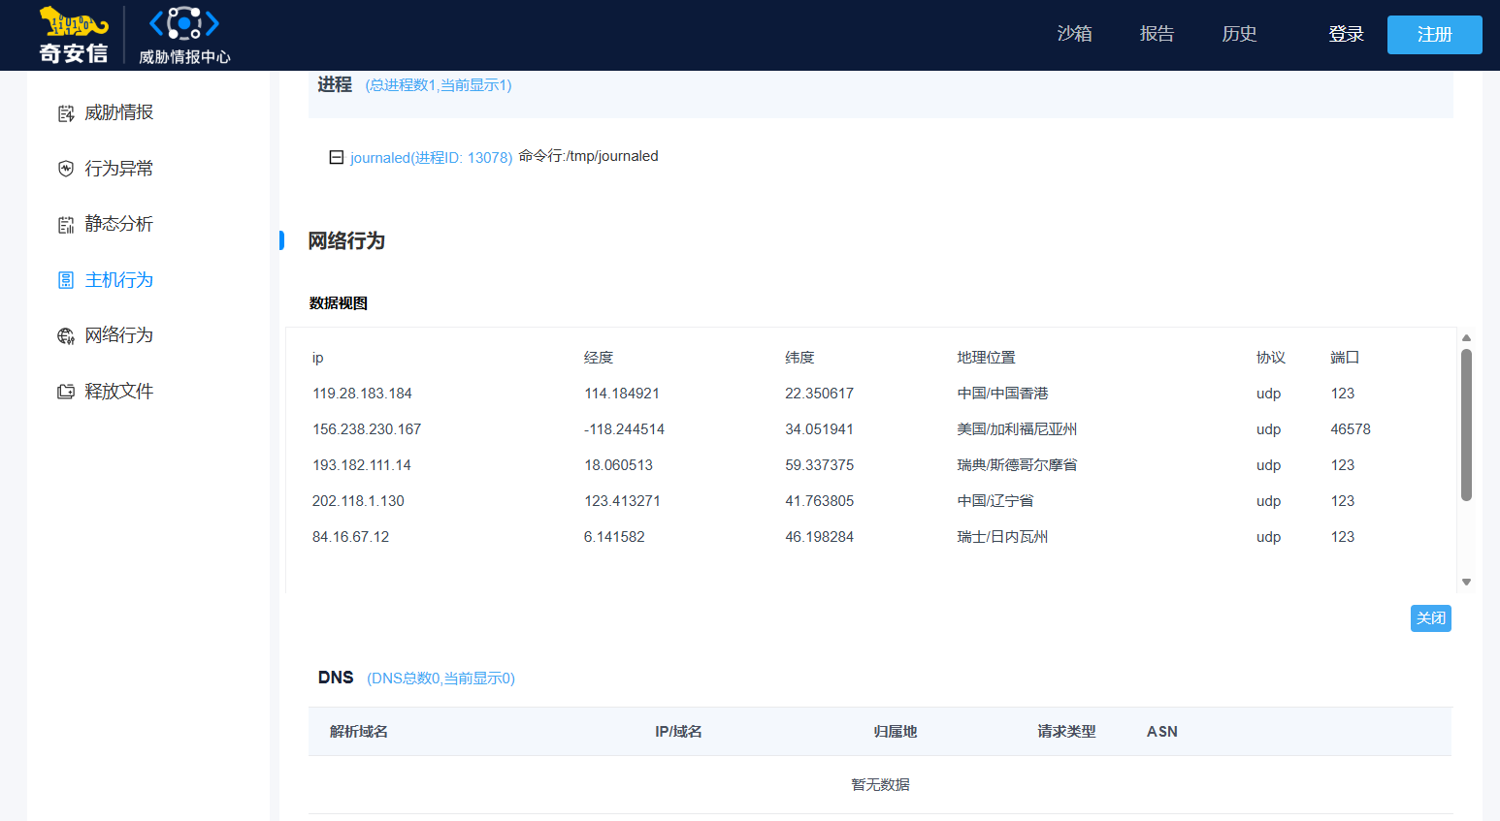Click the 登录 login link
The image size is (1500, 821).
pos(1347,34)
